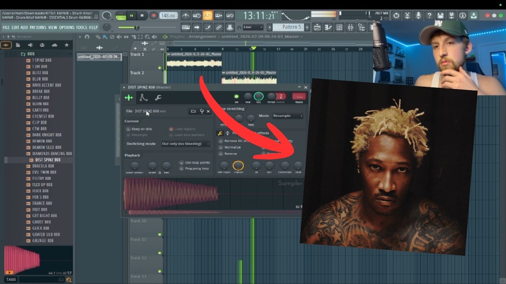Click the question mark help icon
Viewport: 506px width, 284px height.
click(x=430, y=16)
